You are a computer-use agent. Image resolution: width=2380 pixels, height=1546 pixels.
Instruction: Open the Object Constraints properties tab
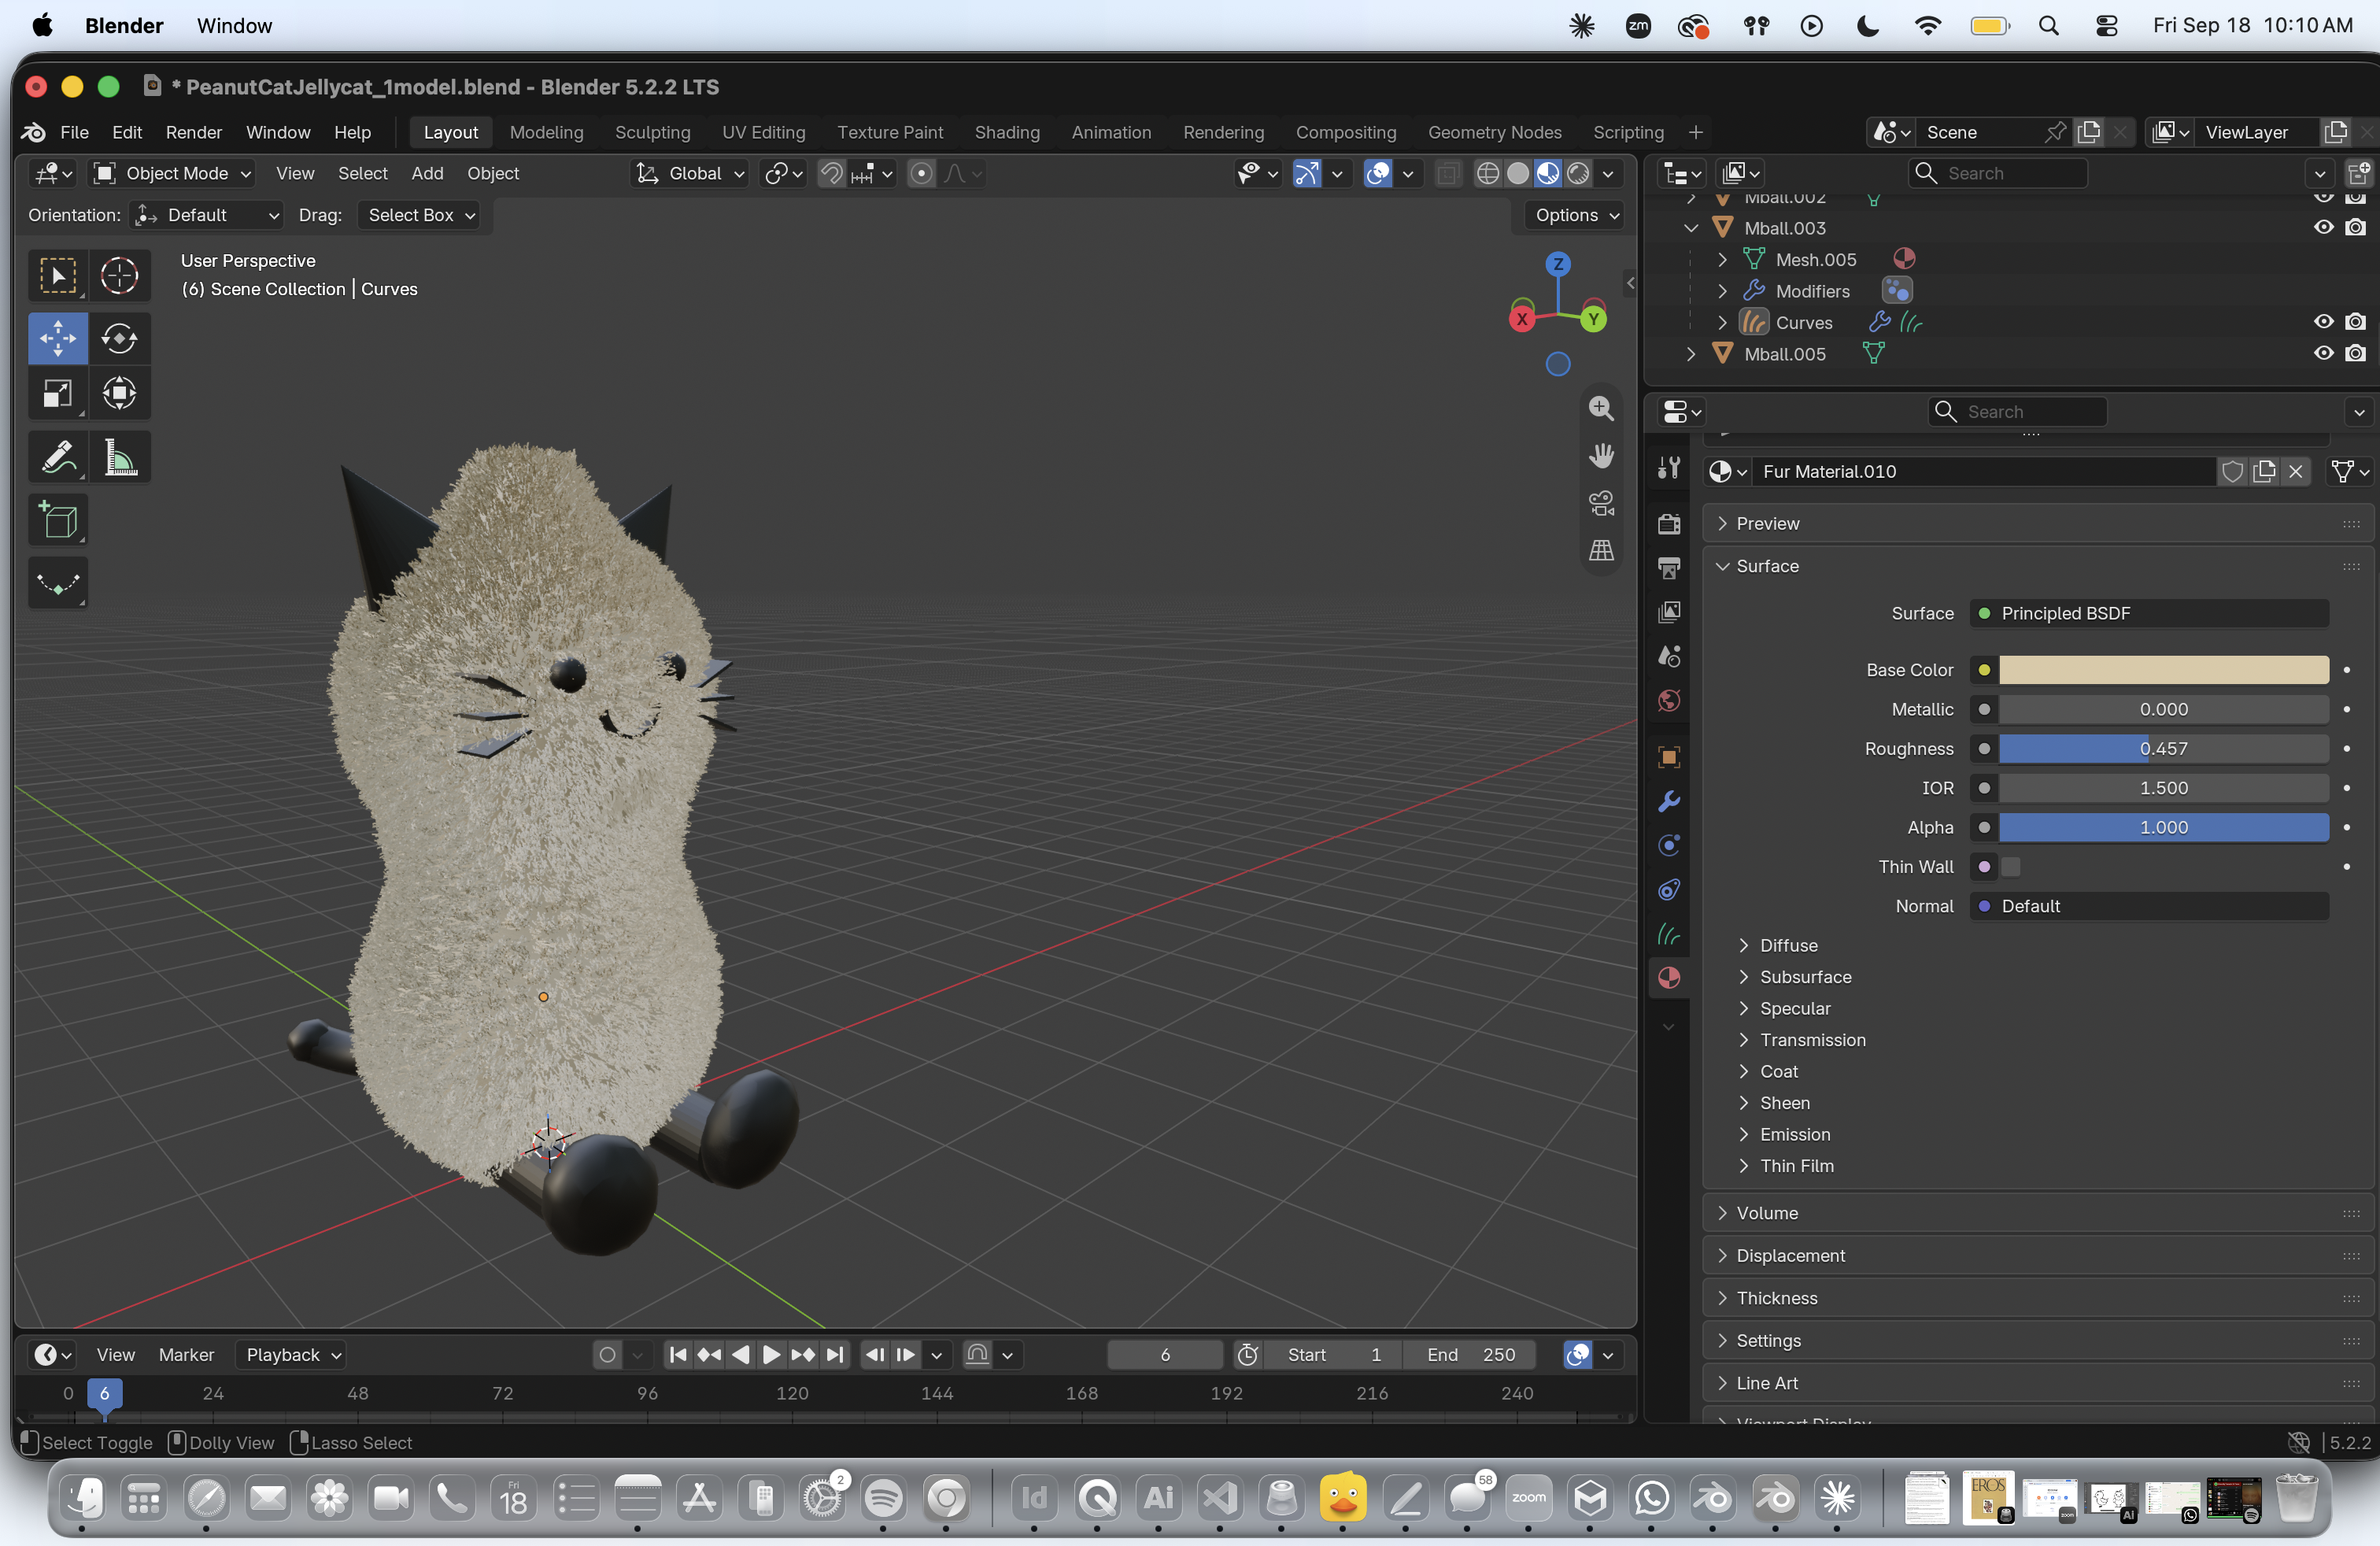point(1668,889)
